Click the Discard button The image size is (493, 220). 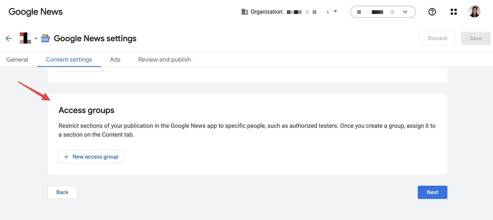(x=437, y=38)
